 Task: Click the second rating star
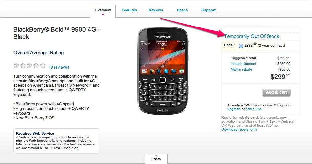[x=23, y=66]
